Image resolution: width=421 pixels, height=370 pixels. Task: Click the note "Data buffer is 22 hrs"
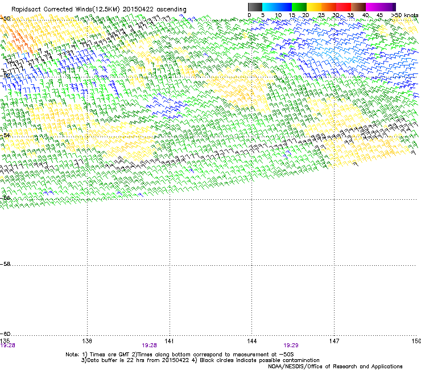[x=116, y=360]
